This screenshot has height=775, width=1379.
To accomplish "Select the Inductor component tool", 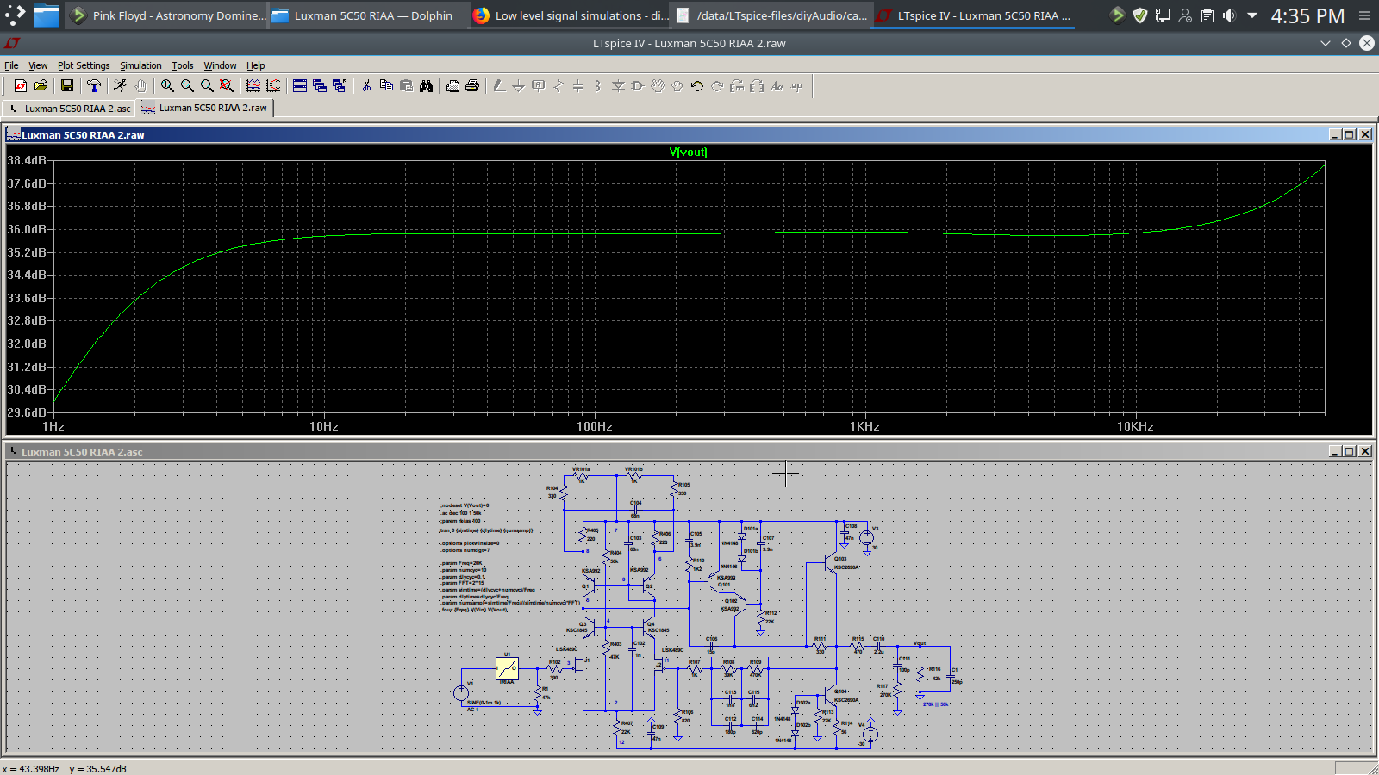I will (x=598, y=85).
